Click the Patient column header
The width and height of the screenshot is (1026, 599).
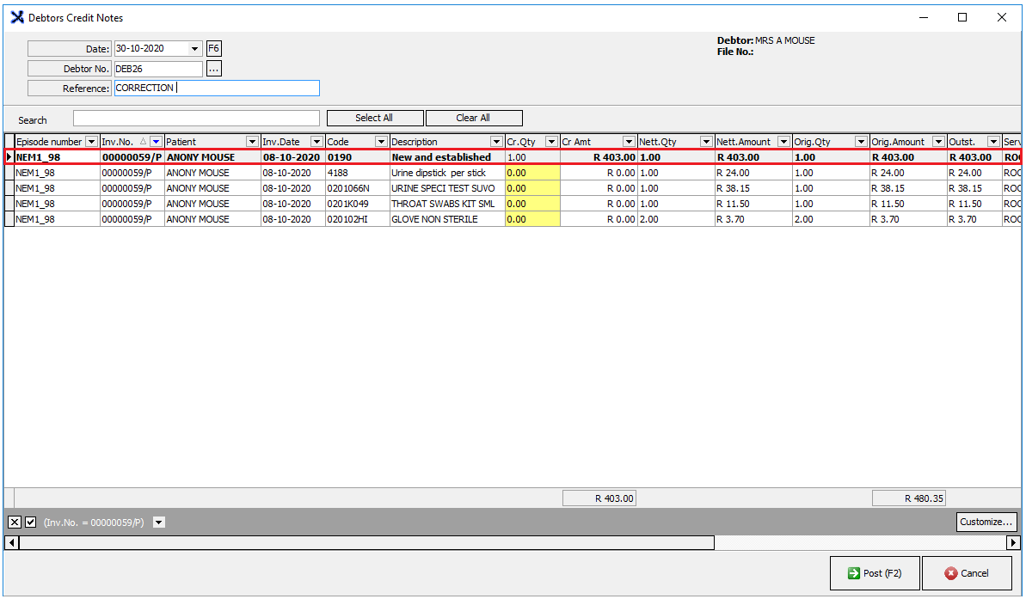click(205, 142)
